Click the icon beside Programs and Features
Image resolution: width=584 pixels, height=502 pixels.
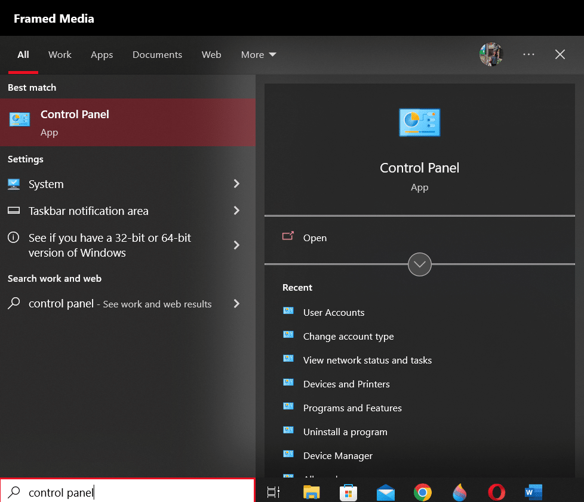pyautogui.click(x=288, y=406)
